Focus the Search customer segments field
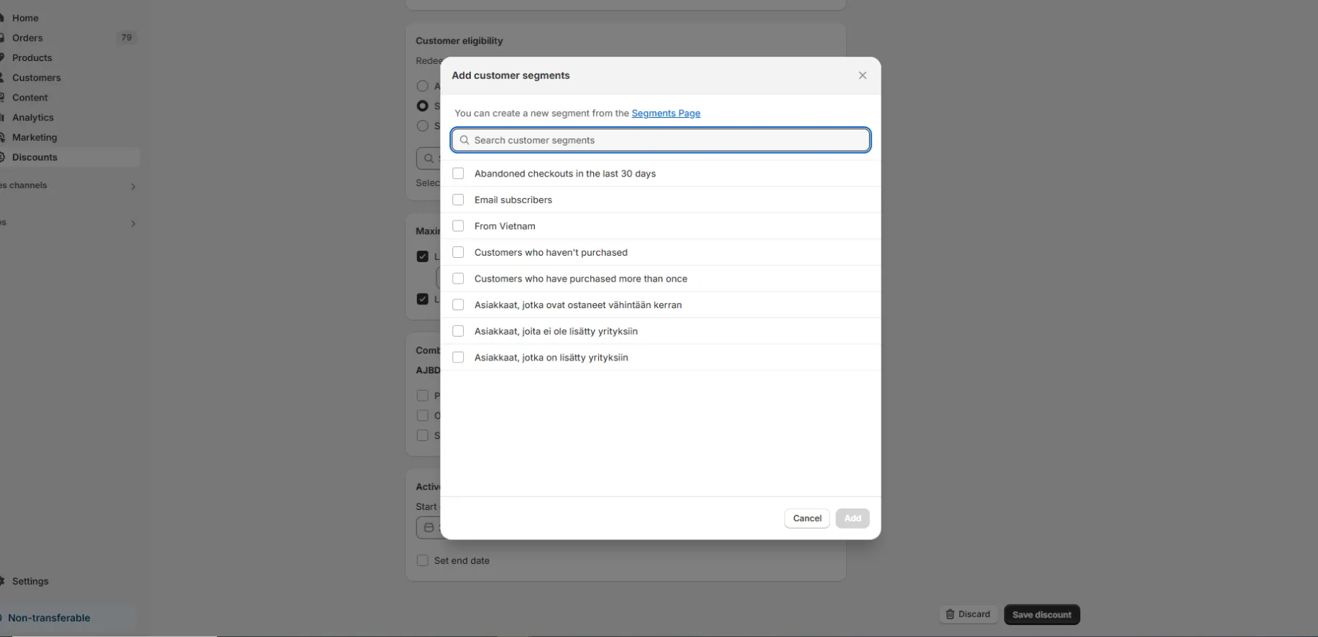This screenshot has width=1318, height=637. click(661, 140)
